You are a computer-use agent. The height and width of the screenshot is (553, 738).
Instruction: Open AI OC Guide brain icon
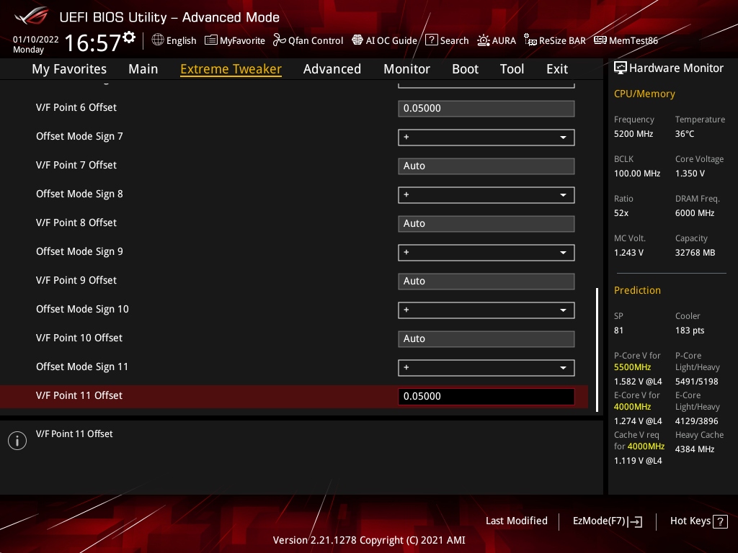(x=357, y=40)
